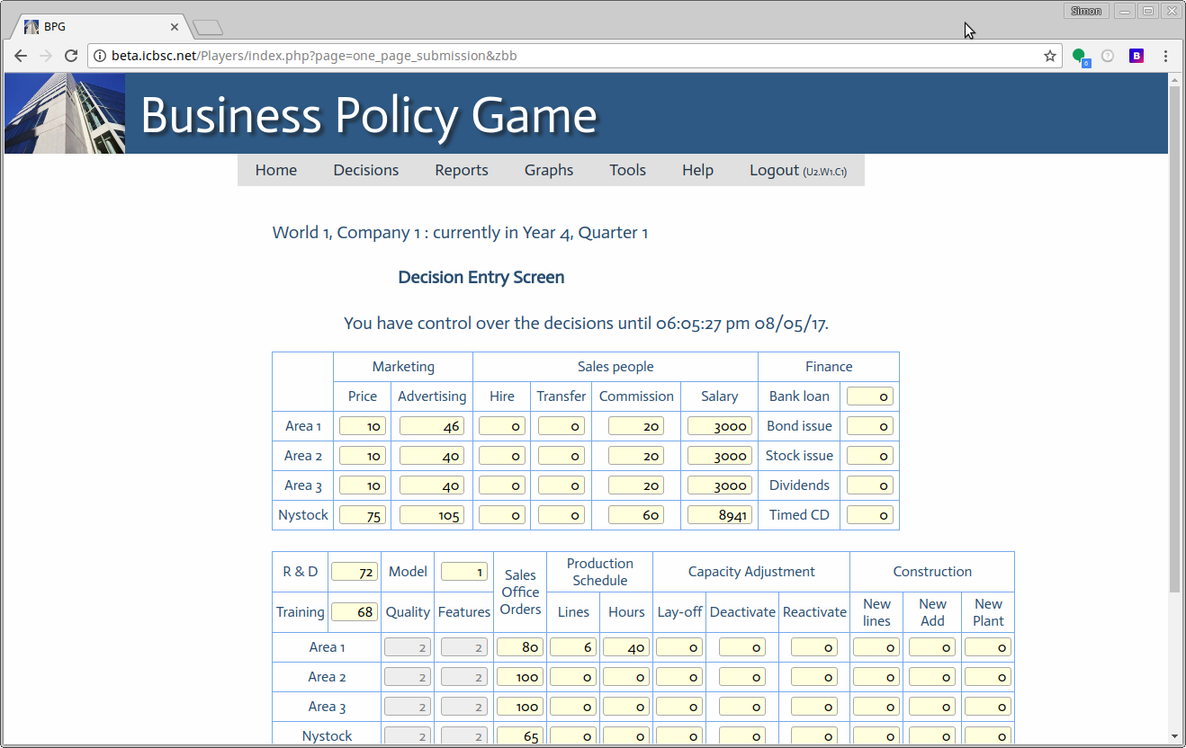Click the purple B extension icon
The height and width of the screenshot is (748, 1186).
(x=1137, y=56)
